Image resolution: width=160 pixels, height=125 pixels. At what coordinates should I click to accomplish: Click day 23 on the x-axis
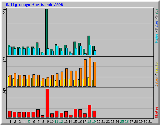pos(112,122)
